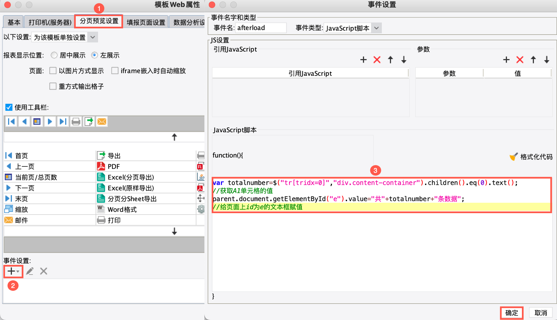Click the print icon in toolbar

click(76, 122)
